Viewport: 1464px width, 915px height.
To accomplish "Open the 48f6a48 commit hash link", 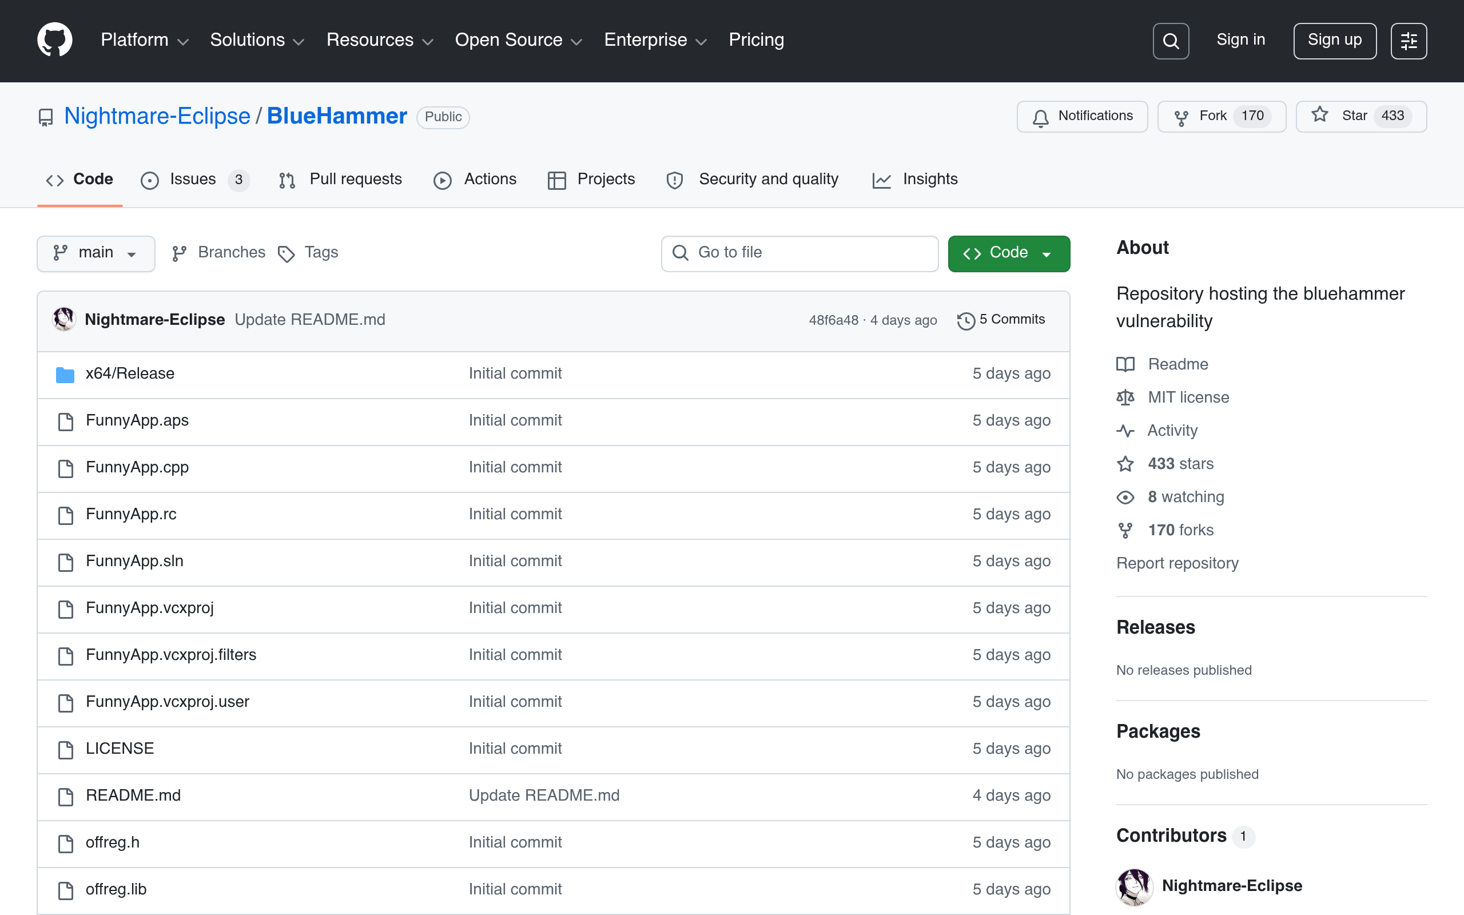I will click(x=834, y=320).
